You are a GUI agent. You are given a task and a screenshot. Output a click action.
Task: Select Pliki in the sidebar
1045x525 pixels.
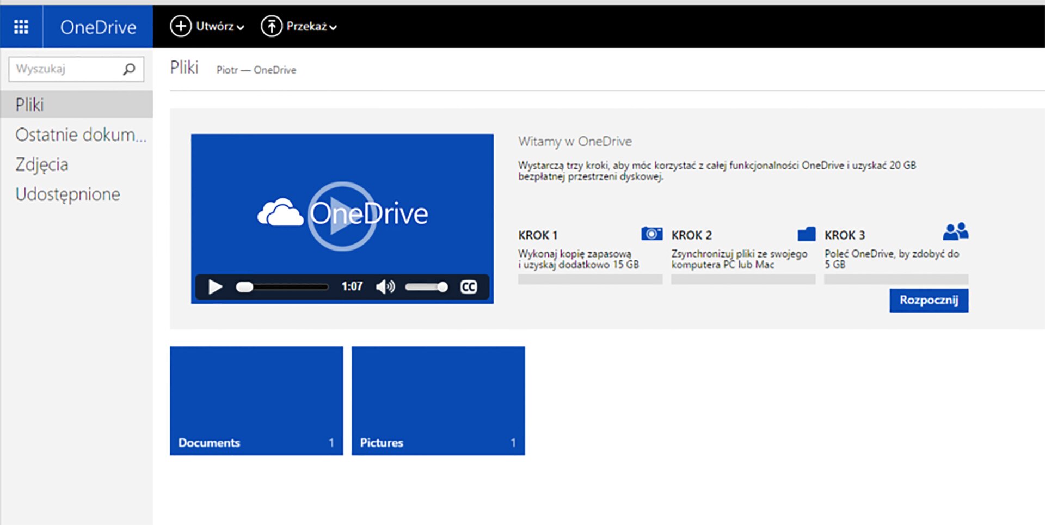tap(76, 105)
